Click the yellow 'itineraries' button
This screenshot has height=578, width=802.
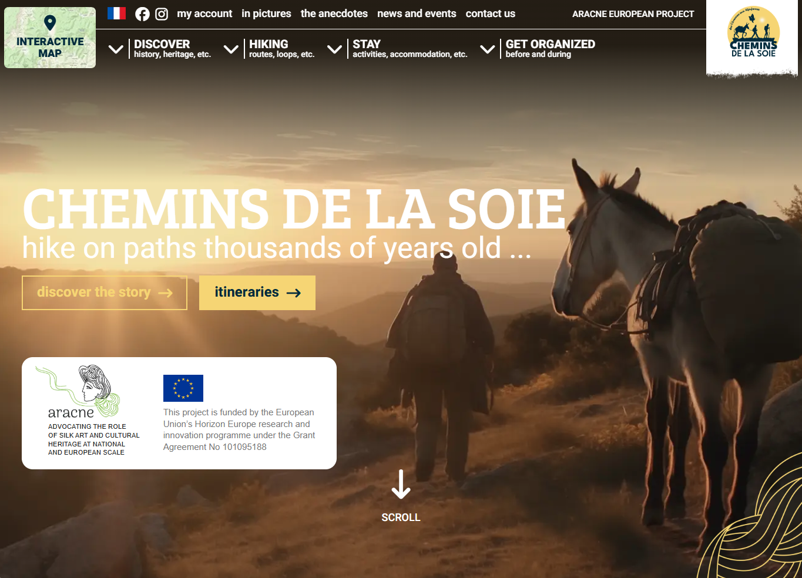tap(257, 293)
